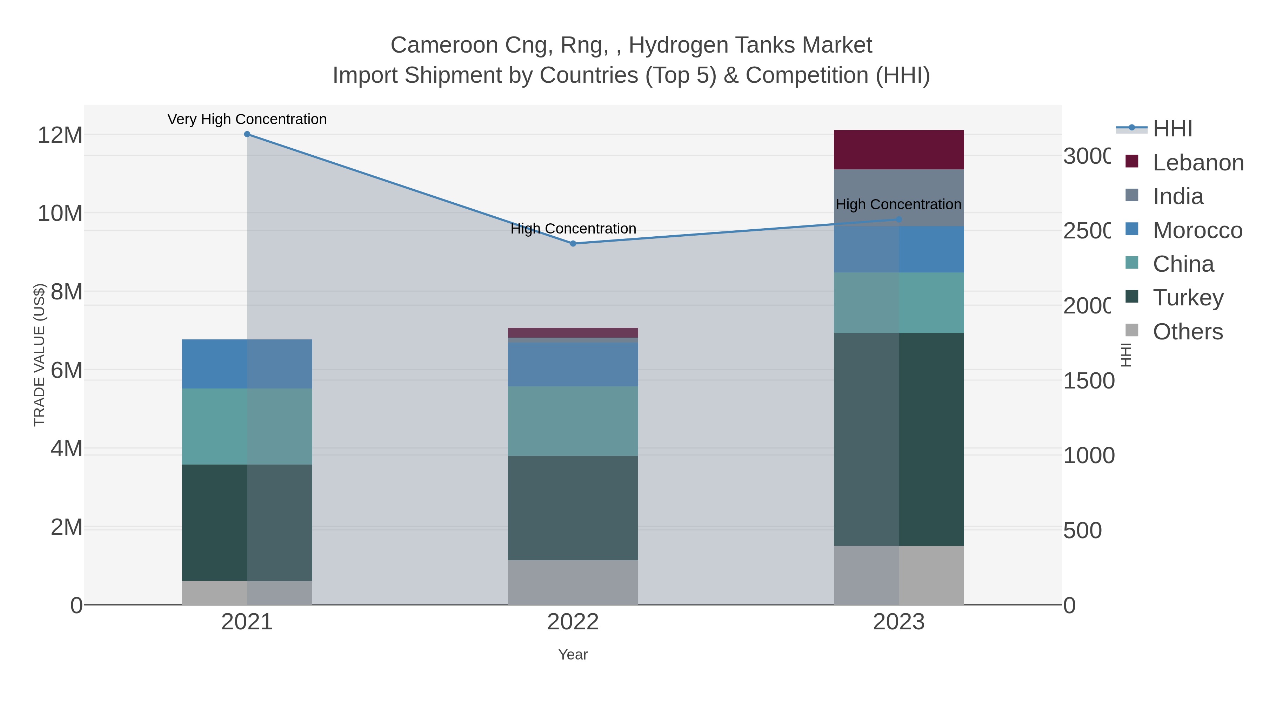Select the Lebanon segment of the 2023 bar

(899, 150)
